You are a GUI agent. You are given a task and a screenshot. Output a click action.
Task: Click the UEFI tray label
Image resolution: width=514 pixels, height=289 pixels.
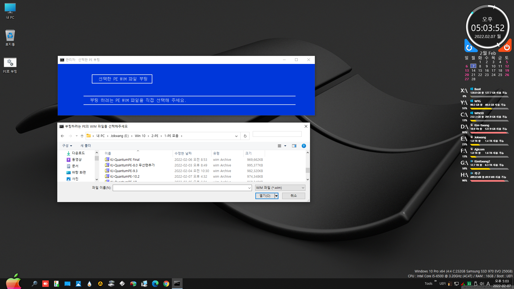(x=443, y=284)
